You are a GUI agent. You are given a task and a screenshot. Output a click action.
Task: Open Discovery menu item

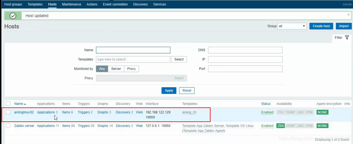140,4
